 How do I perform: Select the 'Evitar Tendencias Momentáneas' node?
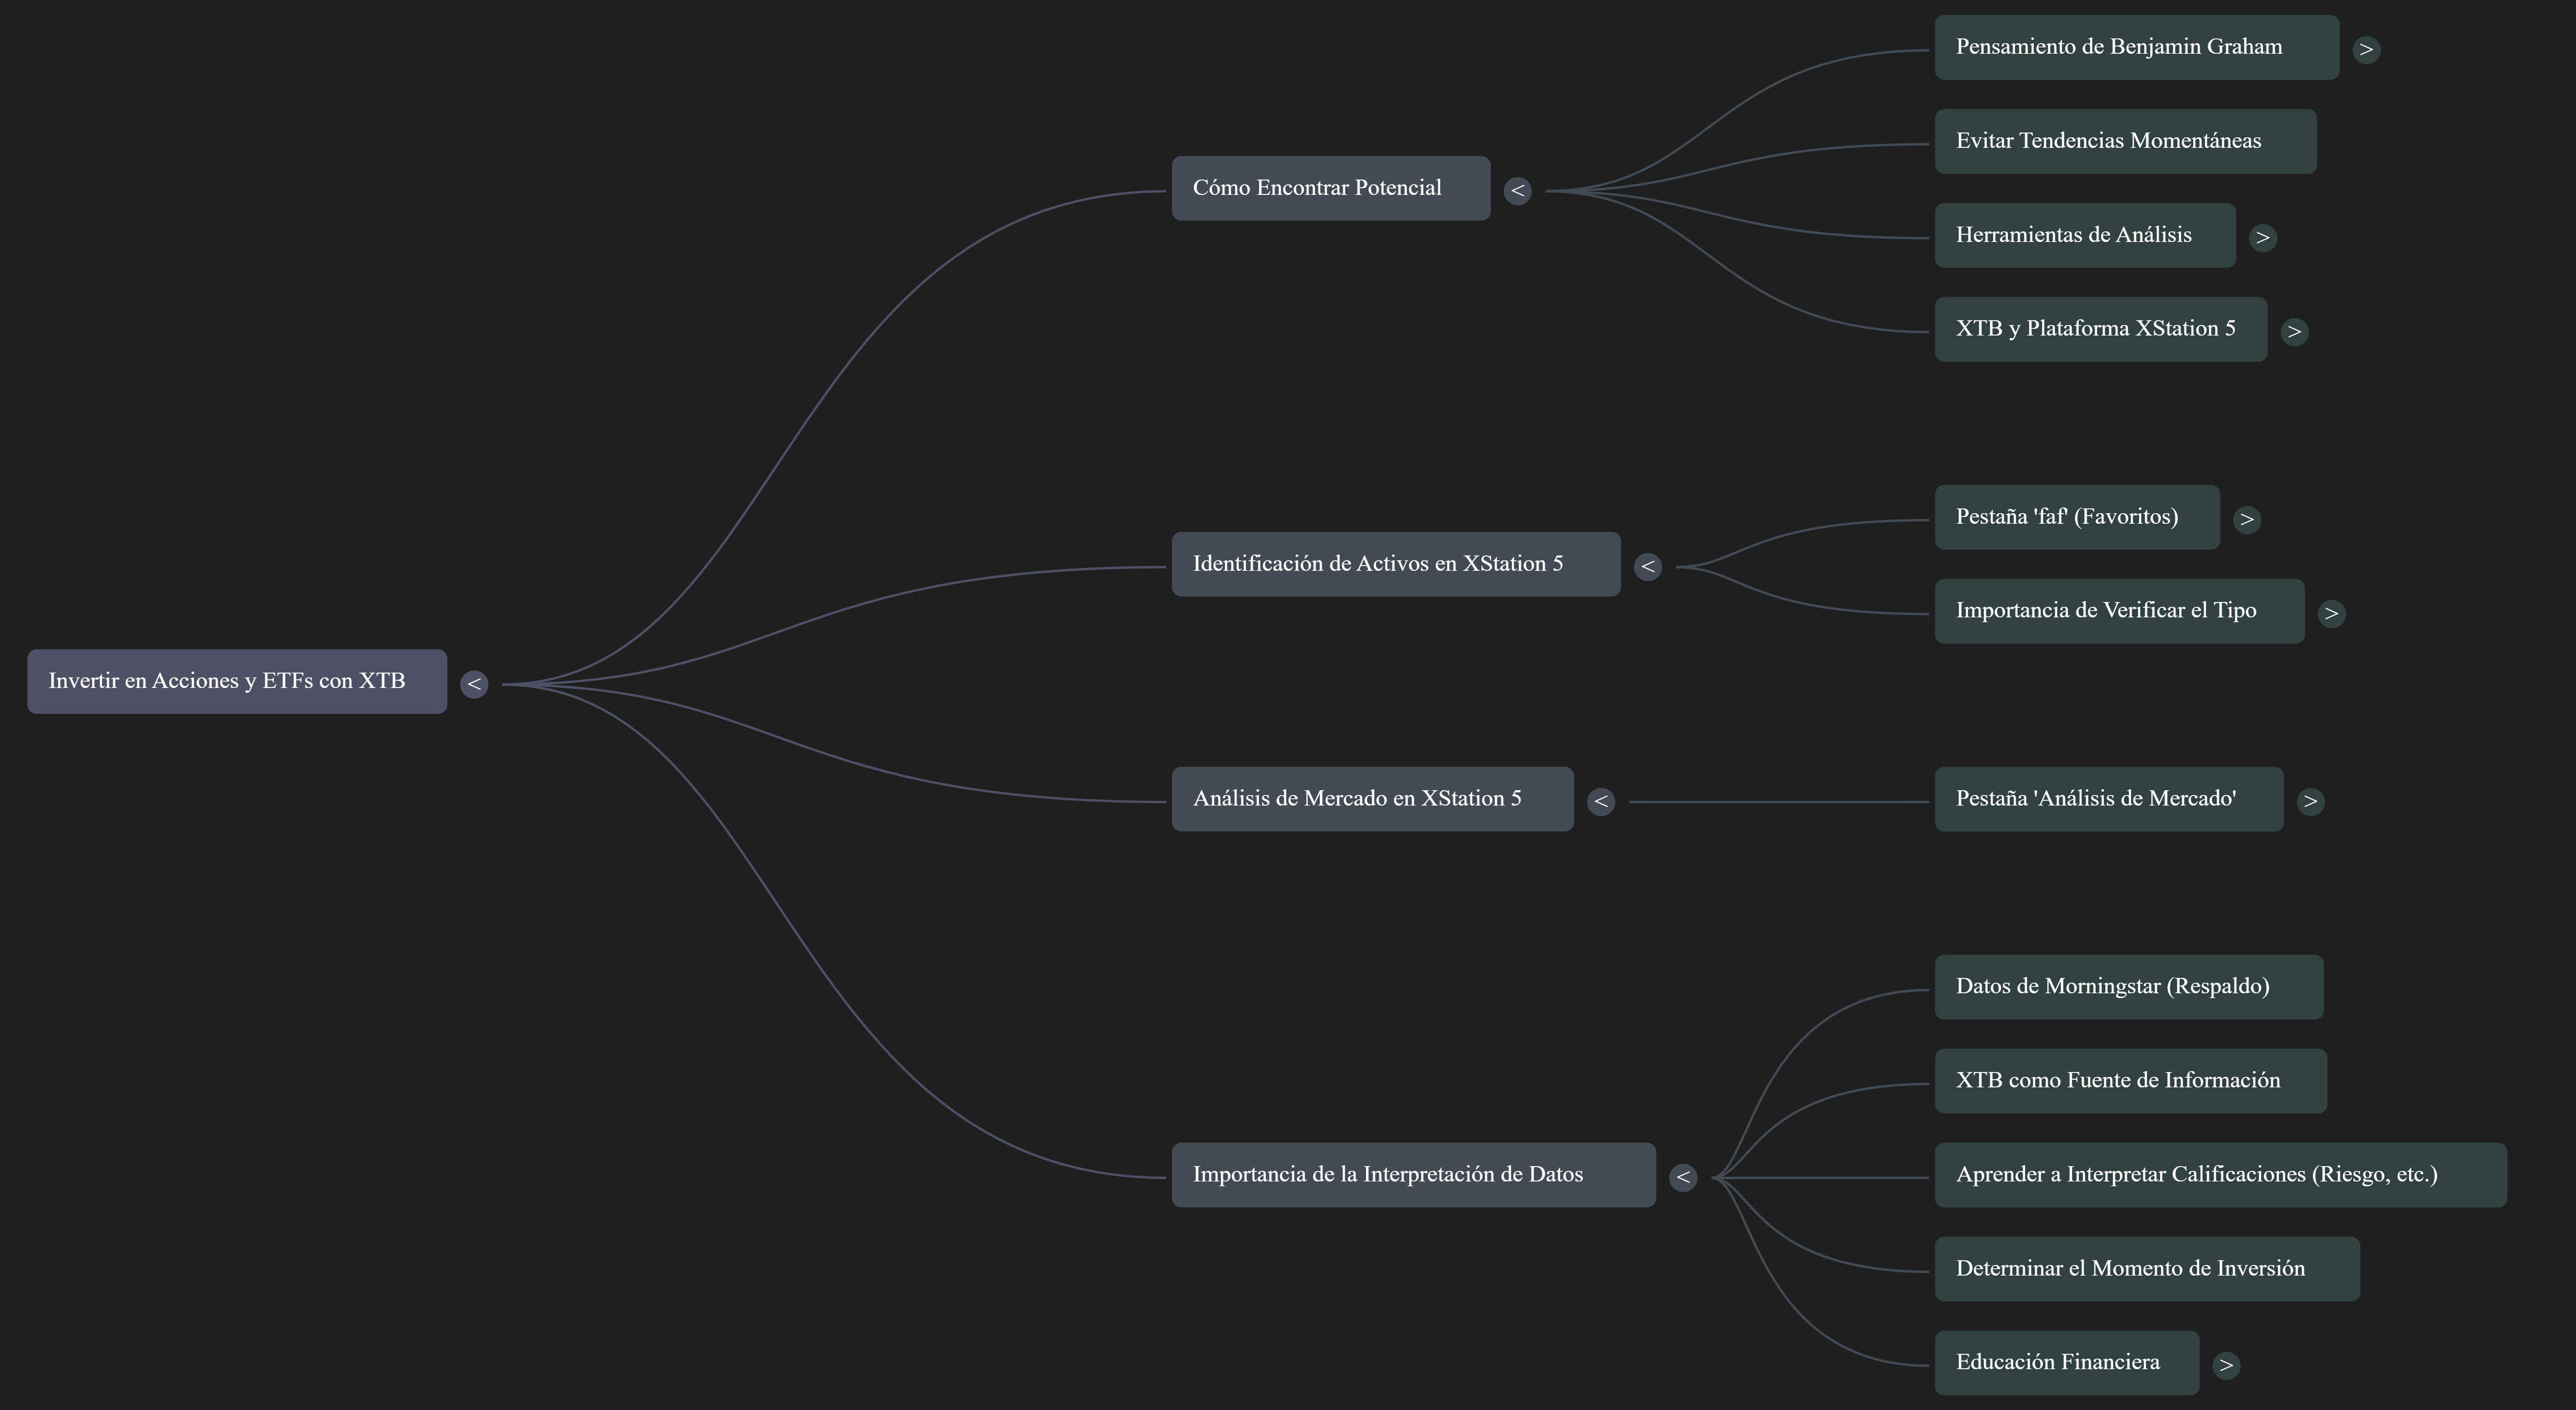point(2124,141)
